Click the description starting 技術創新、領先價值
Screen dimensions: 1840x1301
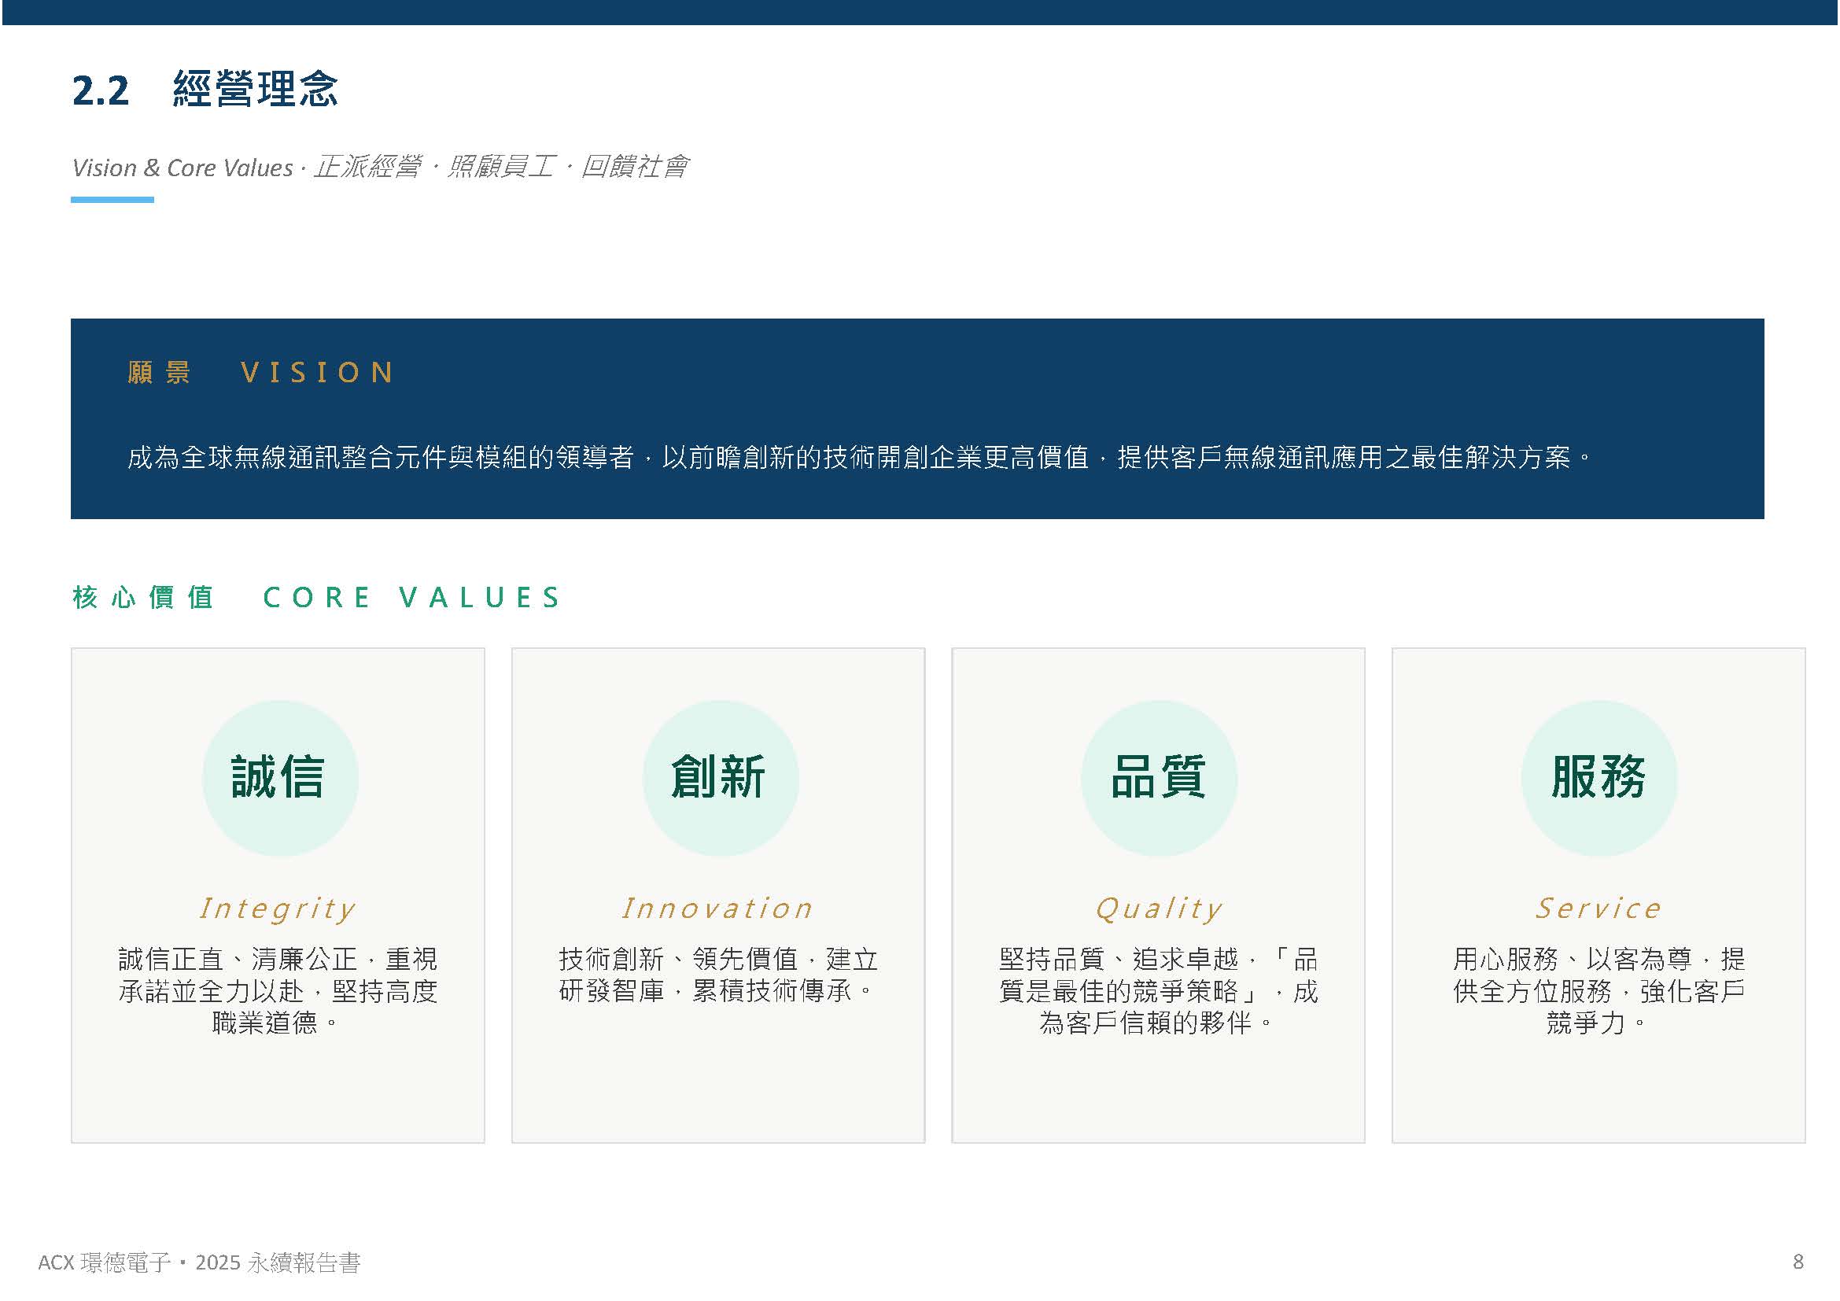coord(718,975)
